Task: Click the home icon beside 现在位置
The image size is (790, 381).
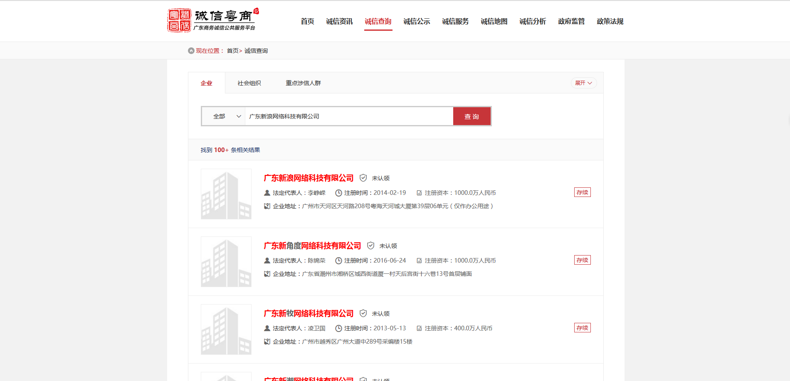Action: point(191,51)
